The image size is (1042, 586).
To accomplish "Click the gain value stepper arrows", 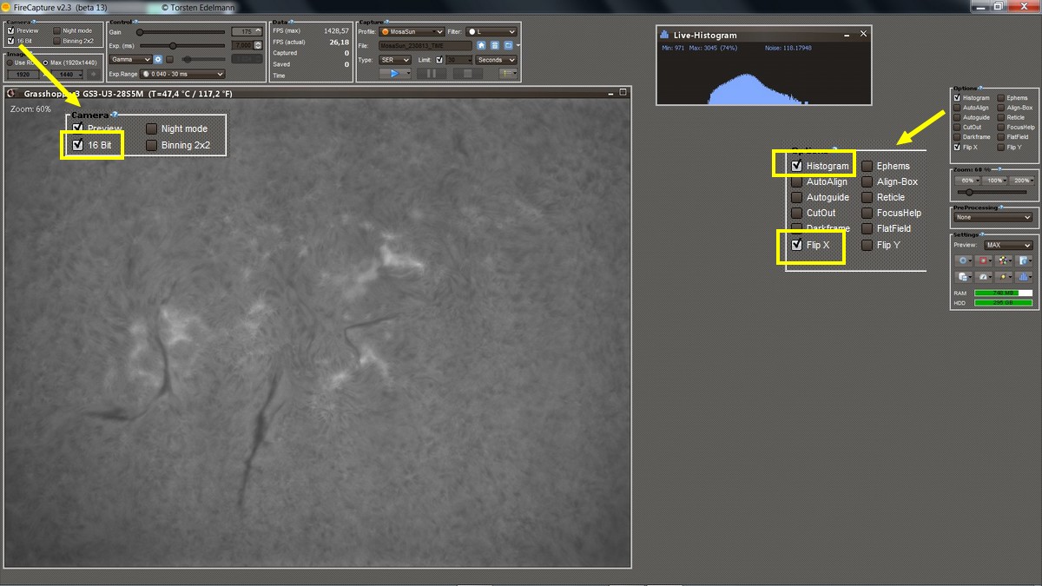I will [258, 31].
